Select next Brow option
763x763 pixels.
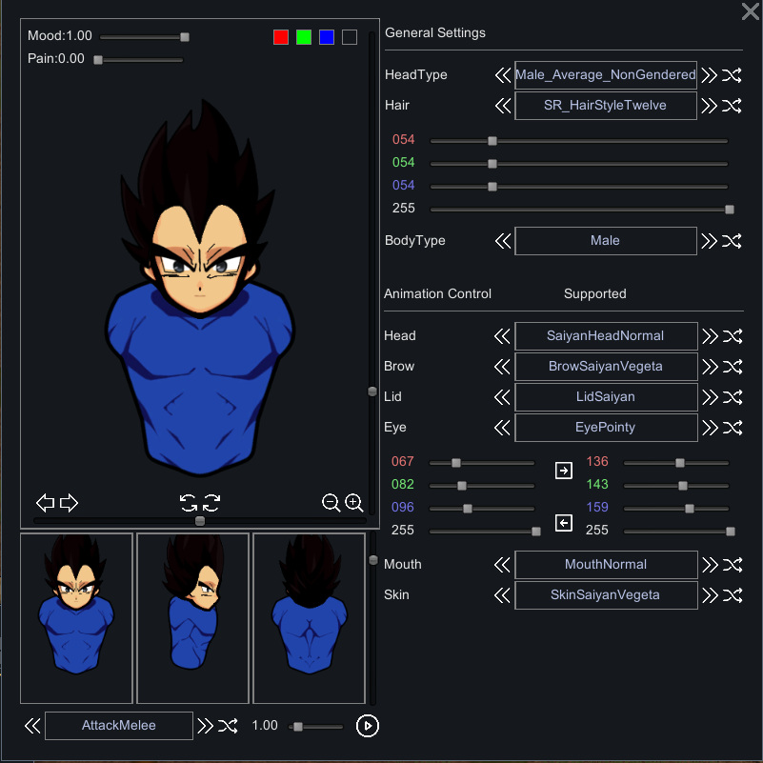710,367
